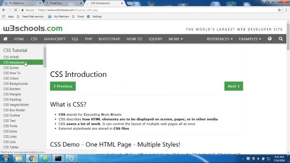Click the page vertical scrollbar thumb
Viewport: 290px width, 163px height.
[x=288, y=36]
